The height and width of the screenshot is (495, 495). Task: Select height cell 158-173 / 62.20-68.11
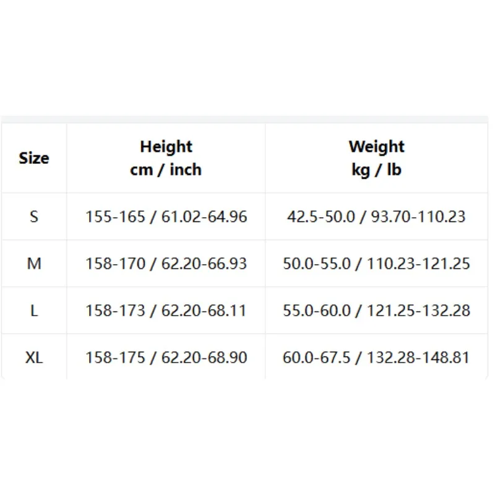click(x=166, y=311)
